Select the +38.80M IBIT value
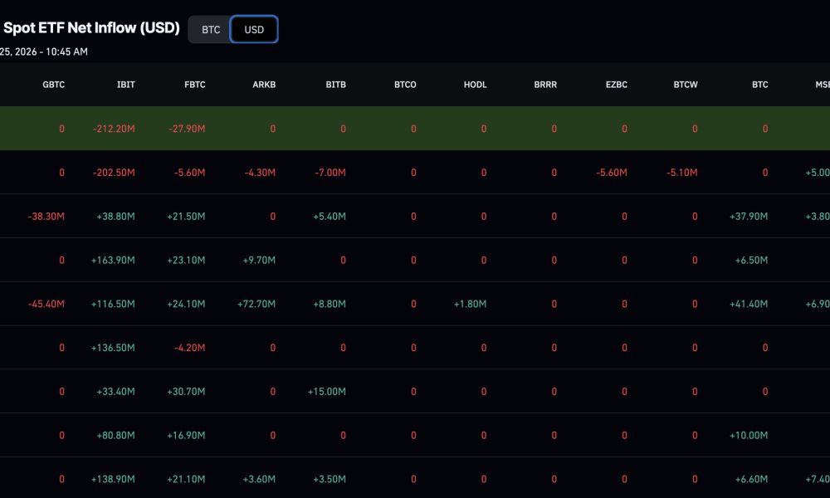The image size is (830, 498). 115,217
